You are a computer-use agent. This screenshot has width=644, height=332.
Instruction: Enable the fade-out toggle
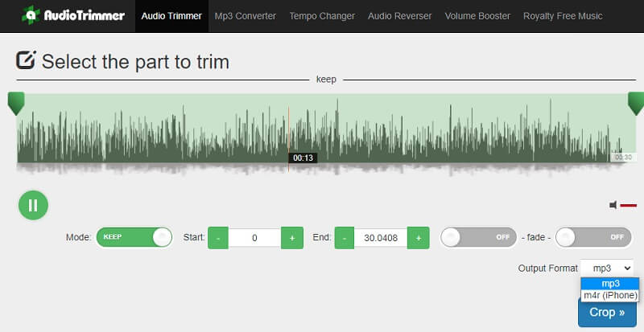point(593,237)
